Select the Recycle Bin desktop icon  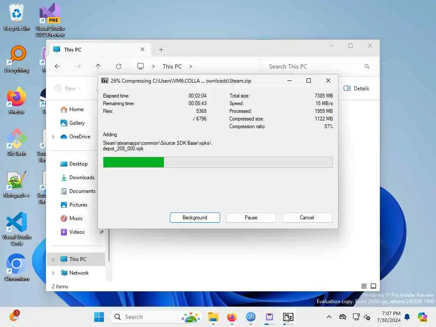(17, 17)
